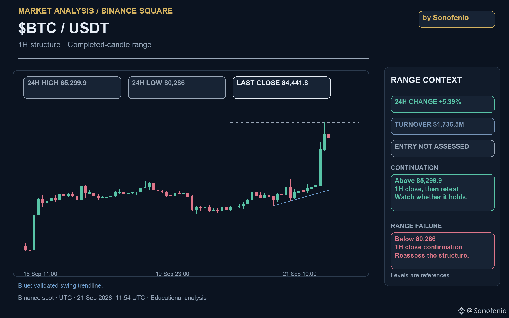This screenshot has width=509, height=318.
Task: Click the 19 Sep 23:00 axis label
Action: coord(172,274)
